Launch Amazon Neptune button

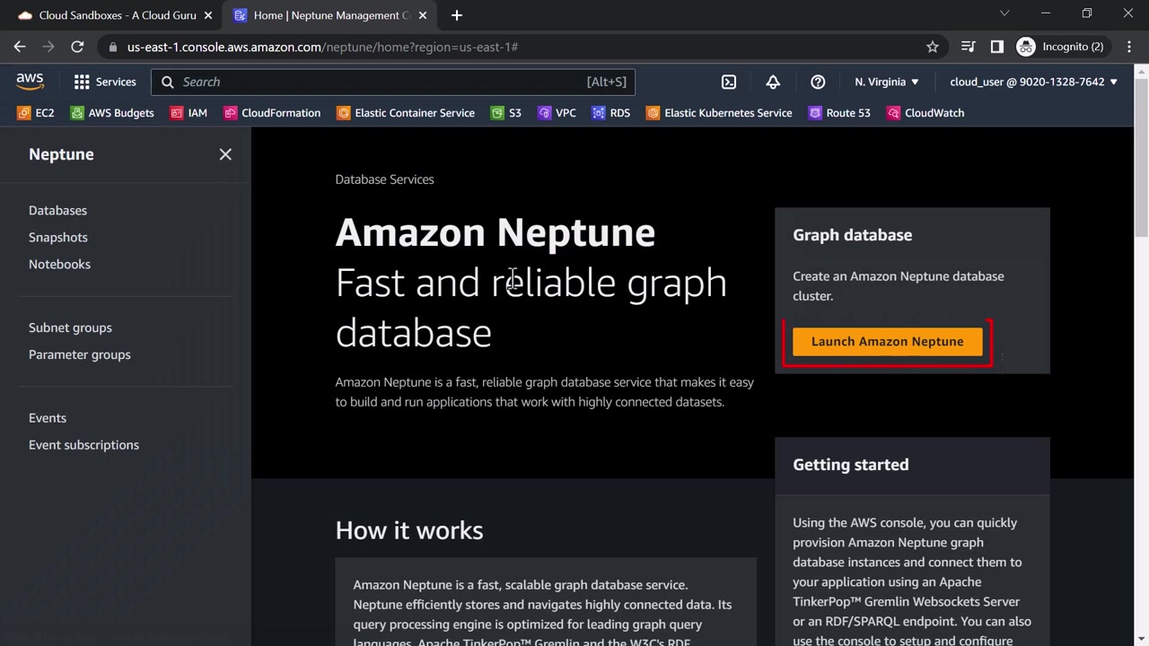pyautogui.click(x=887, y=341)
